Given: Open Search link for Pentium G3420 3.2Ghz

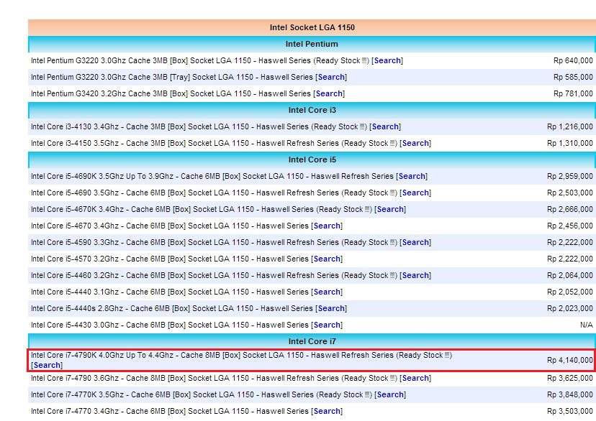Looking at the screenshot, I should click(329, 94).
